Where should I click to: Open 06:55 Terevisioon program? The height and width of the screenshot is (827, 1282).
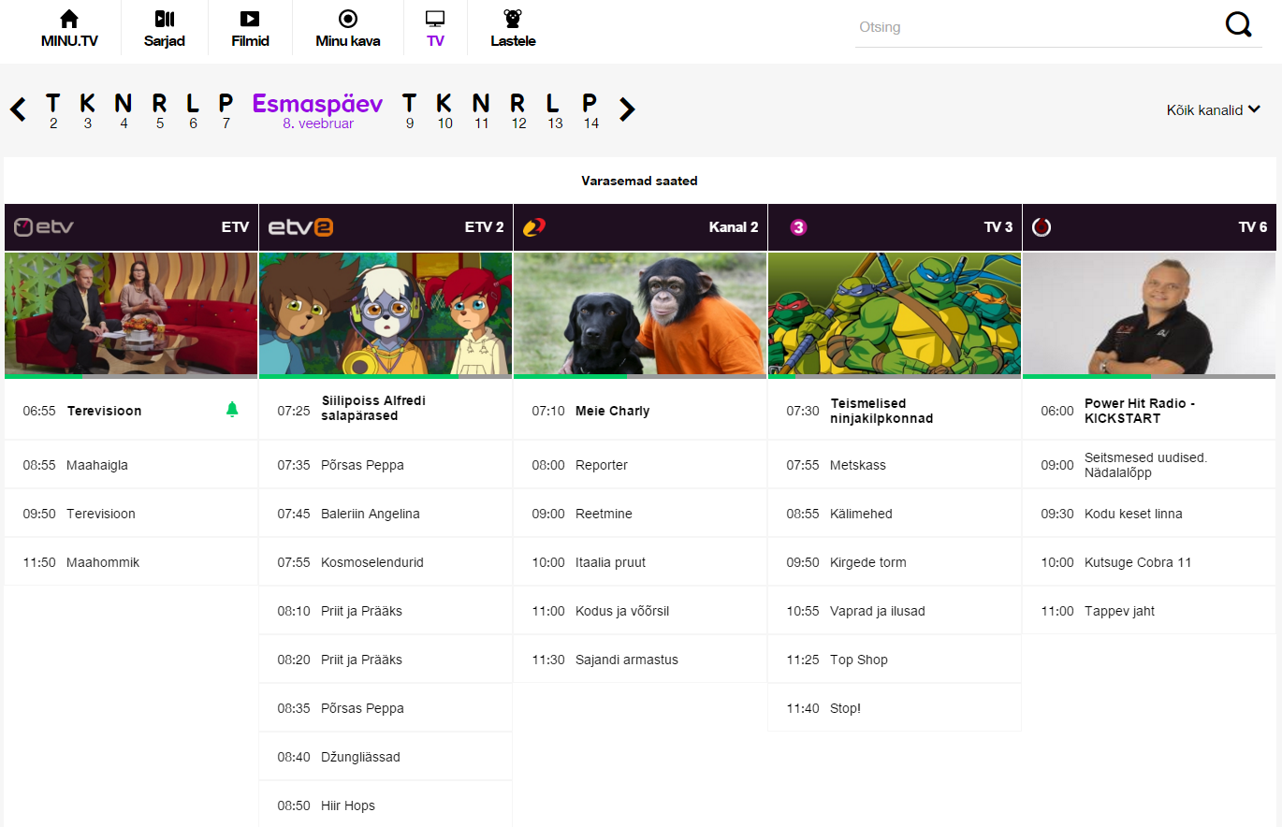coord(131,411)
